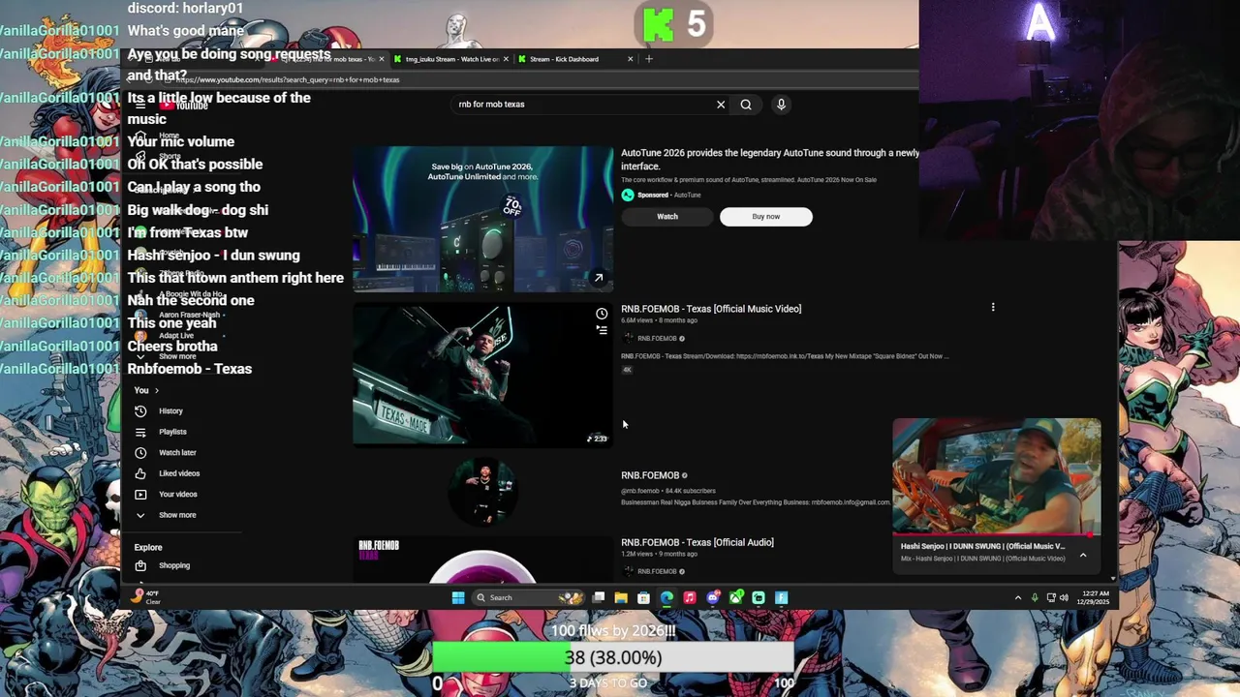Open RNB.FOEMOB - Texas [Official Audio] title

point(697,542)
